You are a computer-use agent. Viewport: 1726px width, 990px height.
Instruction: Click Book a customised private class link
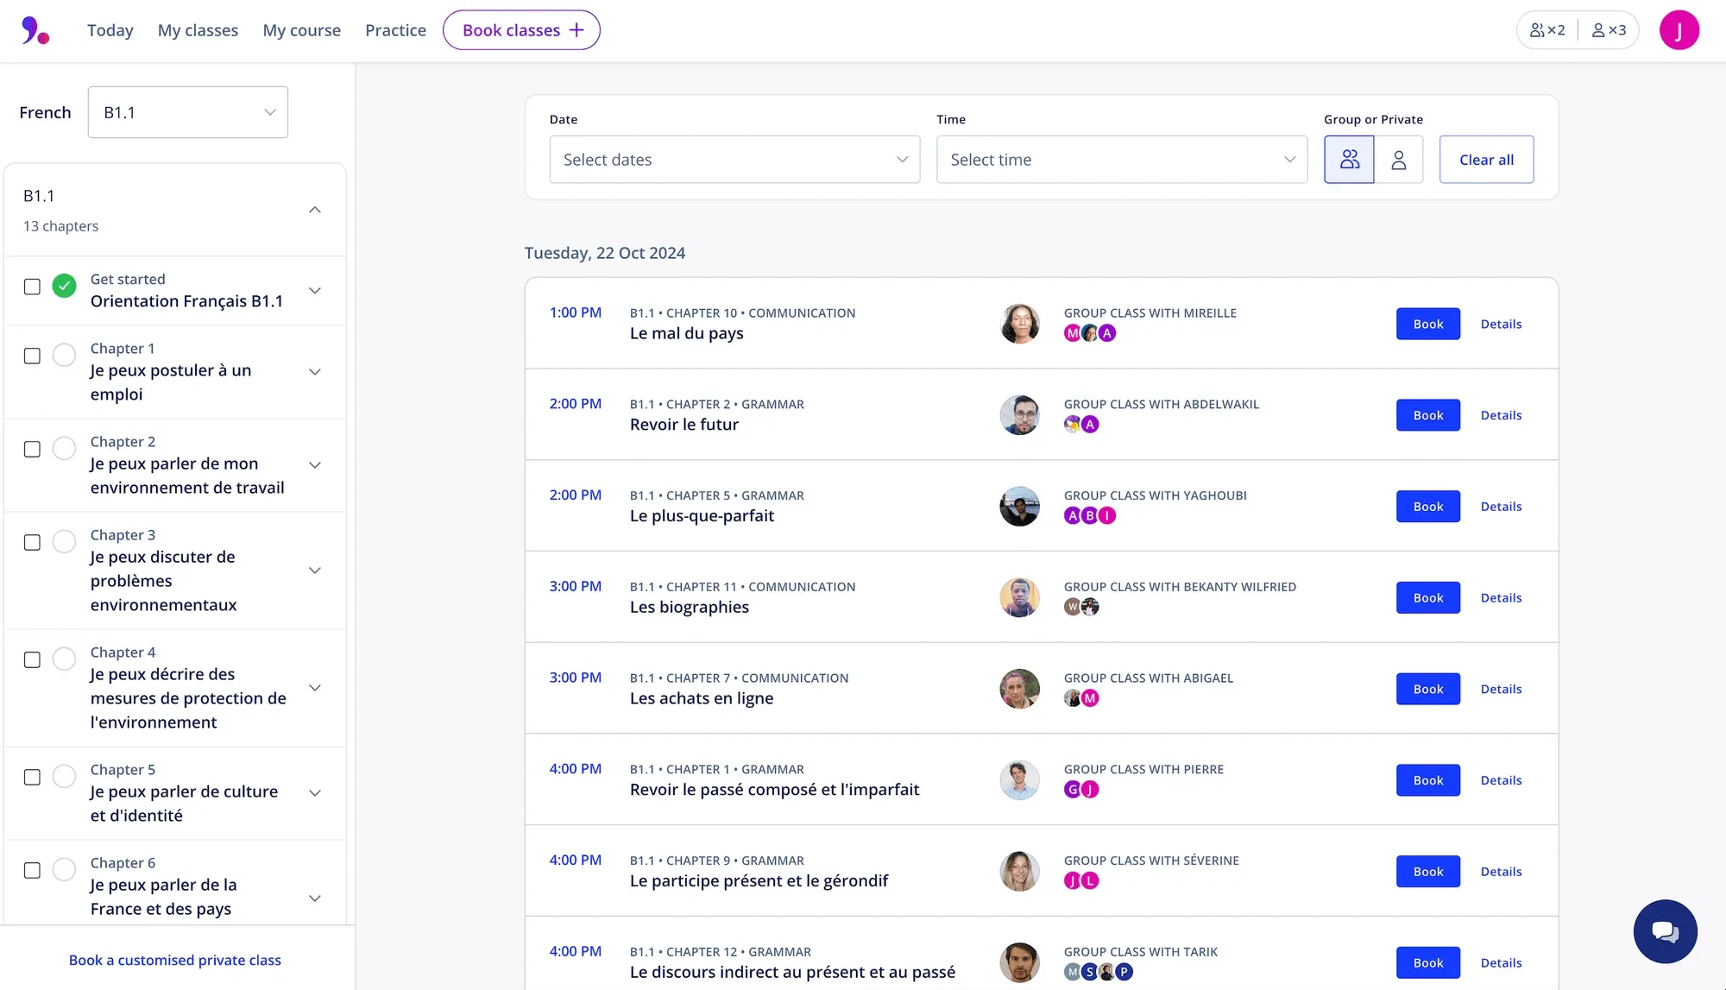[x=174, y=959]
